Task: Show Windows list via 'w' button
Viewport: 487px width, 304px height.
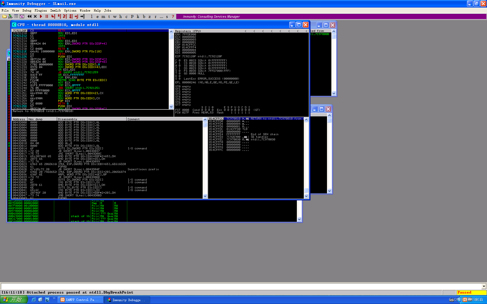Action: [x=115, y=17]
